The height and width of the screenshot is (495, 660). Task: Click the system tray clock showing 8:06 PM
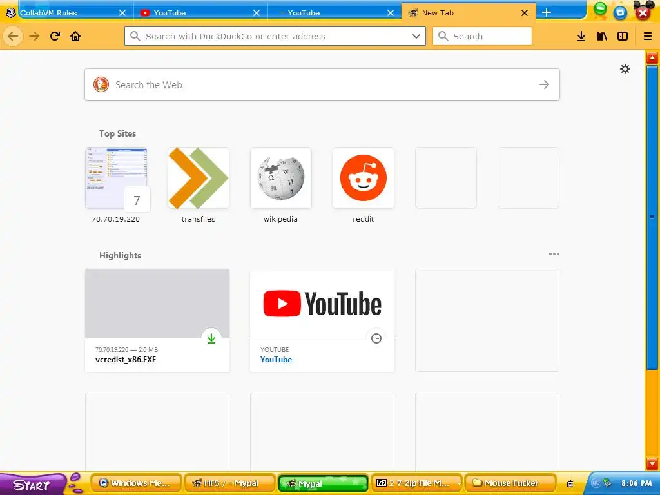point(636,483)
